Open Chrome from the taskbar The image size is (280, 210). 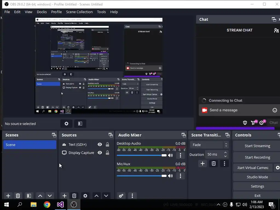(x=47, y=205)
